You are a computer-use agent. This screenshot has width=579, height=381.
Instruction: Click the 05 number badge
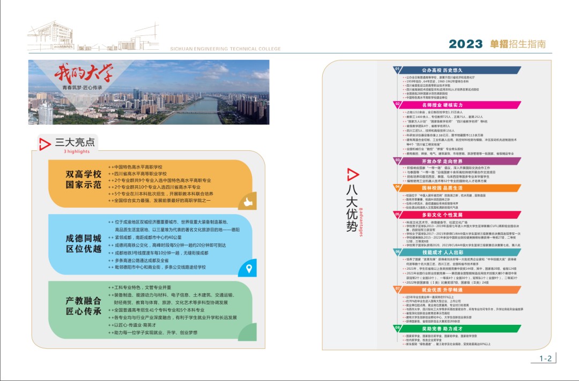click(x=397, y=214)
